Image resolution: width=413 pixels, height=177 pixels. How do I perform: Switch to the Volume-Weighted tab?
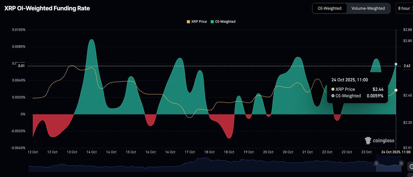tap(368, 8)
